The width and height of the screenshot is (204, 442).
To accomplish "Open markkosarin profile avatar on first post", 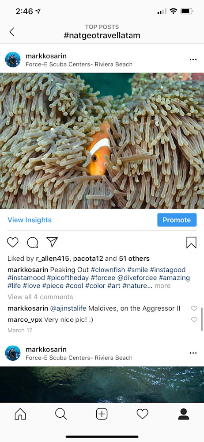I will [x=13, y=60].
